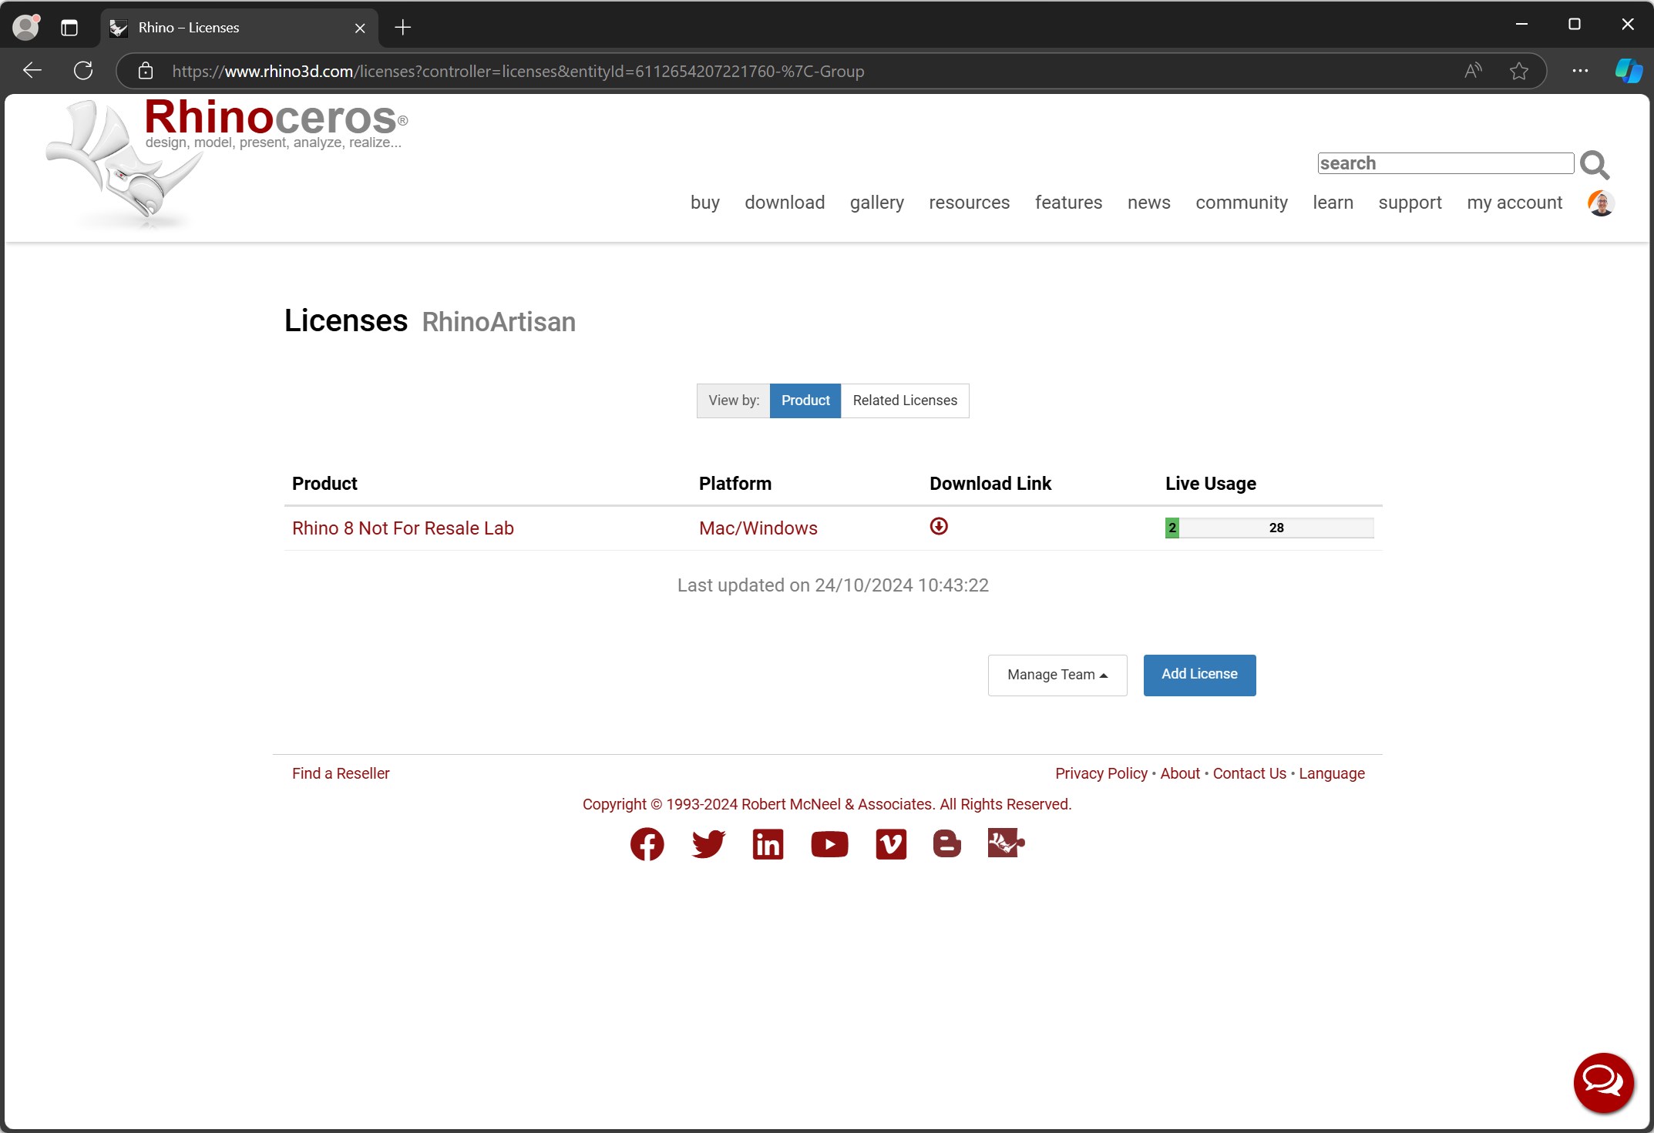Open the buy menu
Screen dimensions: 1654x1133
tap(705, 203)
